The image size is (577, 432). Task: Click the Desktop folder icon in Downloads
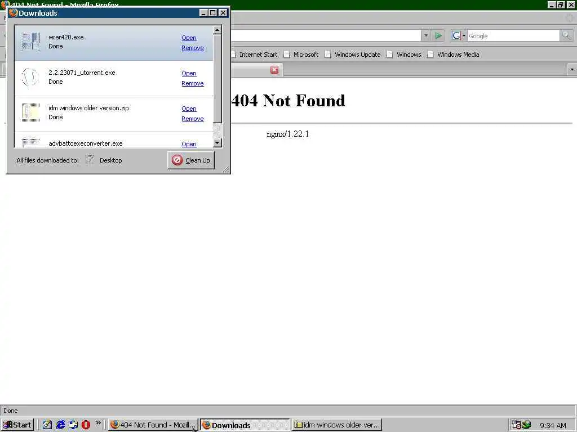pos(90,160)
